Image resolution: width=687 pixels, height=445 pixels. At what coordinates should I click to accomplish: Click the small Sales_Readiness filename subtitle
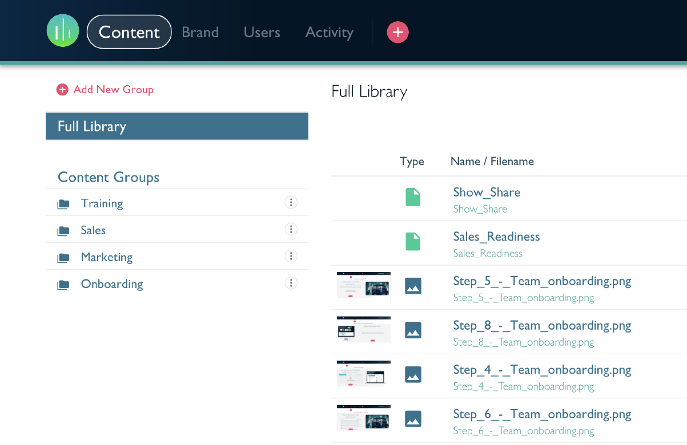pos(488,253)
